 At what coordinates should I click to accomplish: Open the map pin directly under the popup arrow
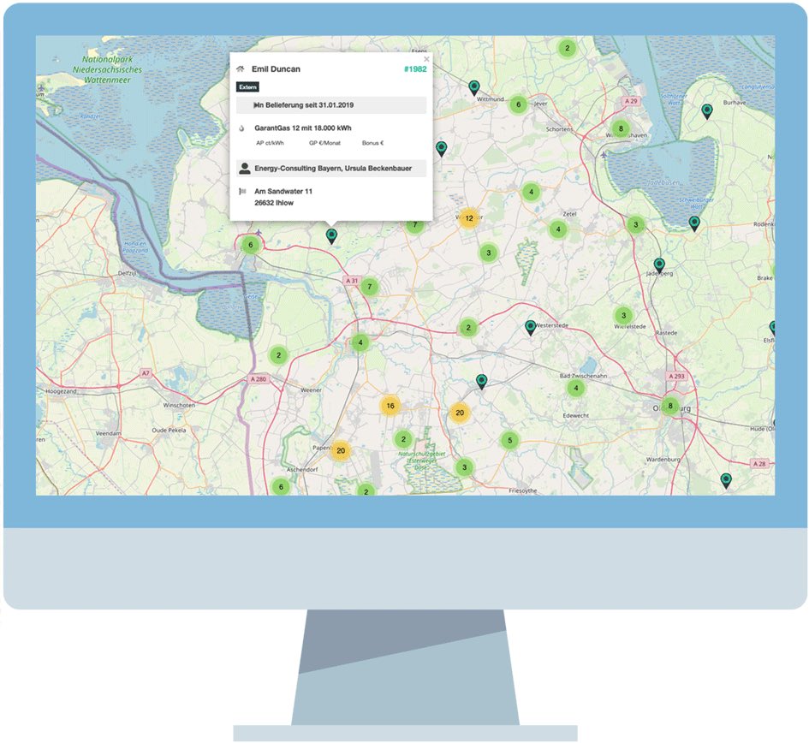click(332, 236)
